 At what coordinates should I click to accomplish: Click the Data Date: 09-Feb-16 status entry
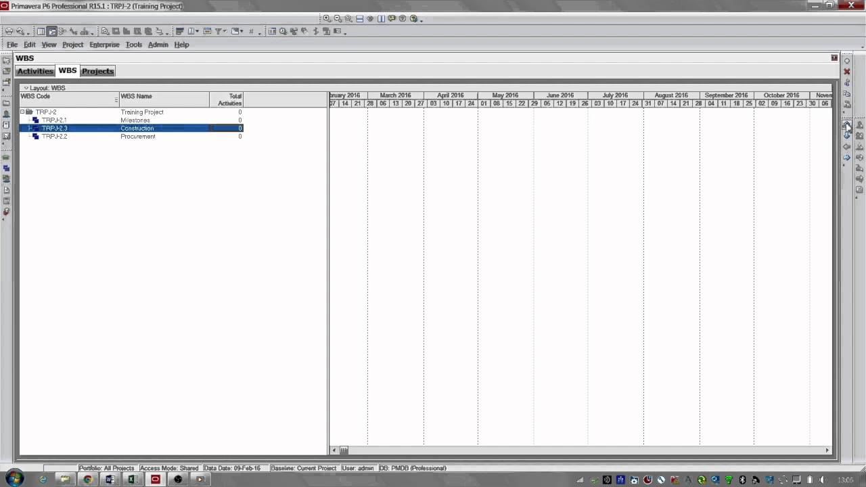tap(232, 468)
